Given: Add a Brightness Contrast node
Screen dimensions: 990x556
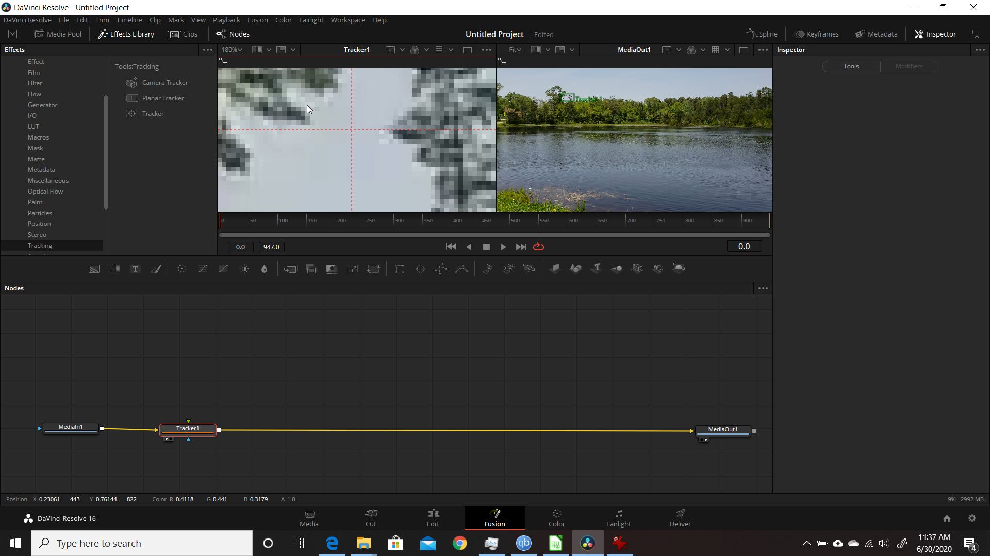Looking at the screenshot, I should point(244,269).
